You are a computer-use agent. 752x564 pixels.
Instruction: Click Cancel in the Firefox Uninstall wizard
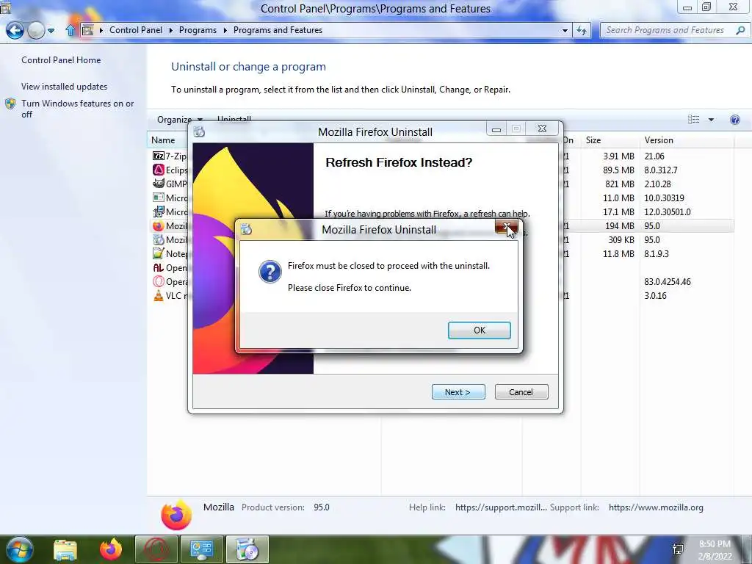(521, 392)
